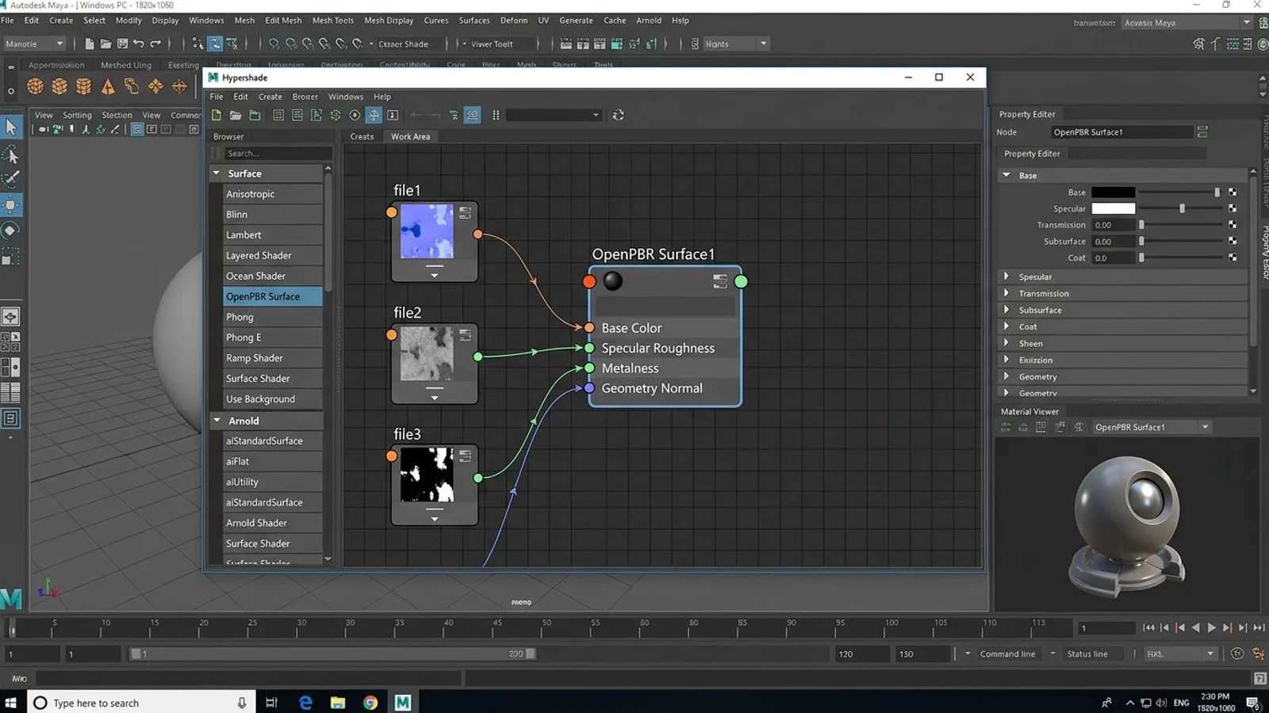This screenshot has height=713, width=1269.
Task: Toggle the highlighted viewport shading icon
Action: (137, 129)
